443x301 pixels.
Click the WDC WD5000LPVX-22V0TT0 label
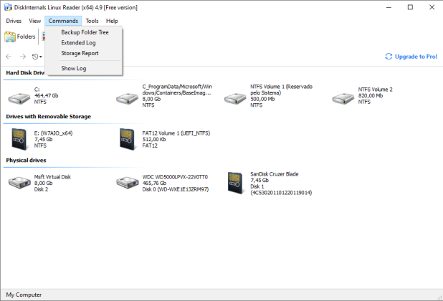[175, 177]
